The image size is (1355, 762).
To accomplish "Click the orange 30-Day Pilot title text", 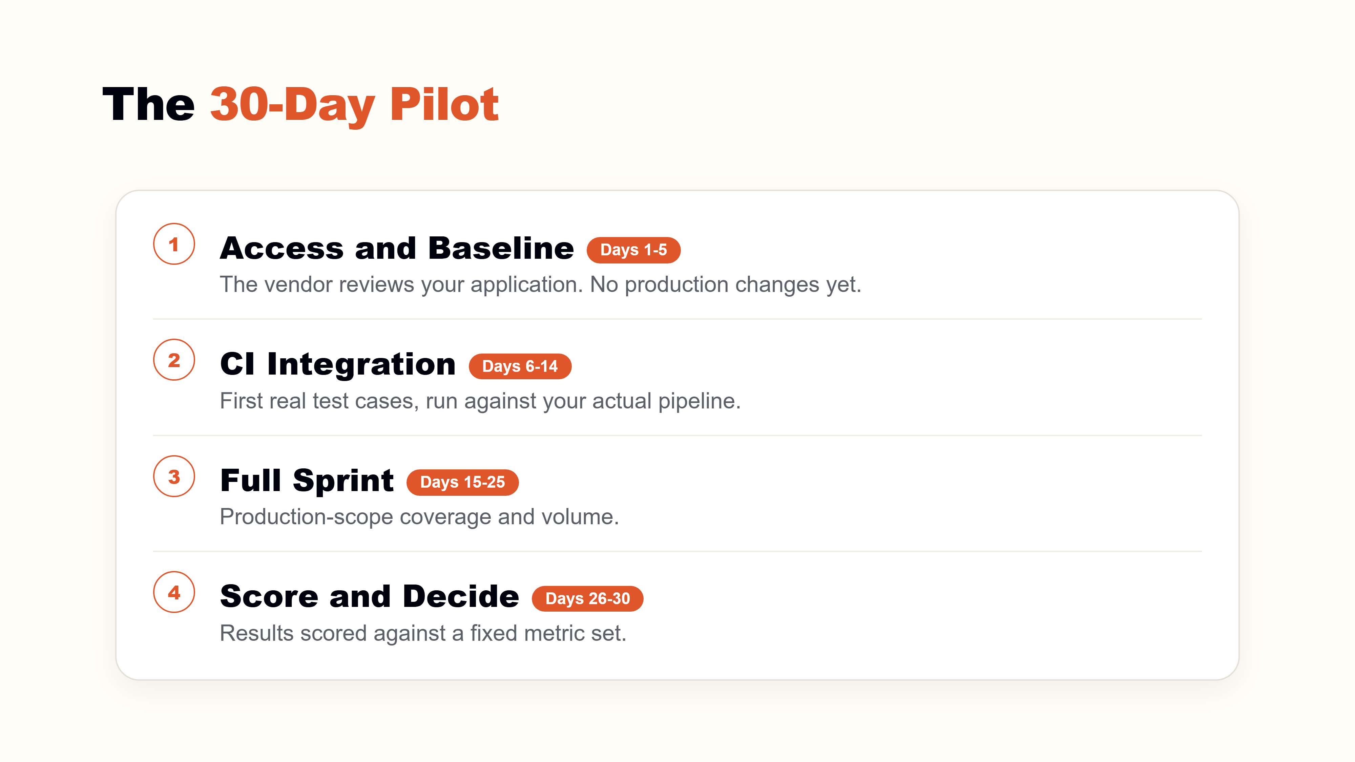I will [354, 105].
